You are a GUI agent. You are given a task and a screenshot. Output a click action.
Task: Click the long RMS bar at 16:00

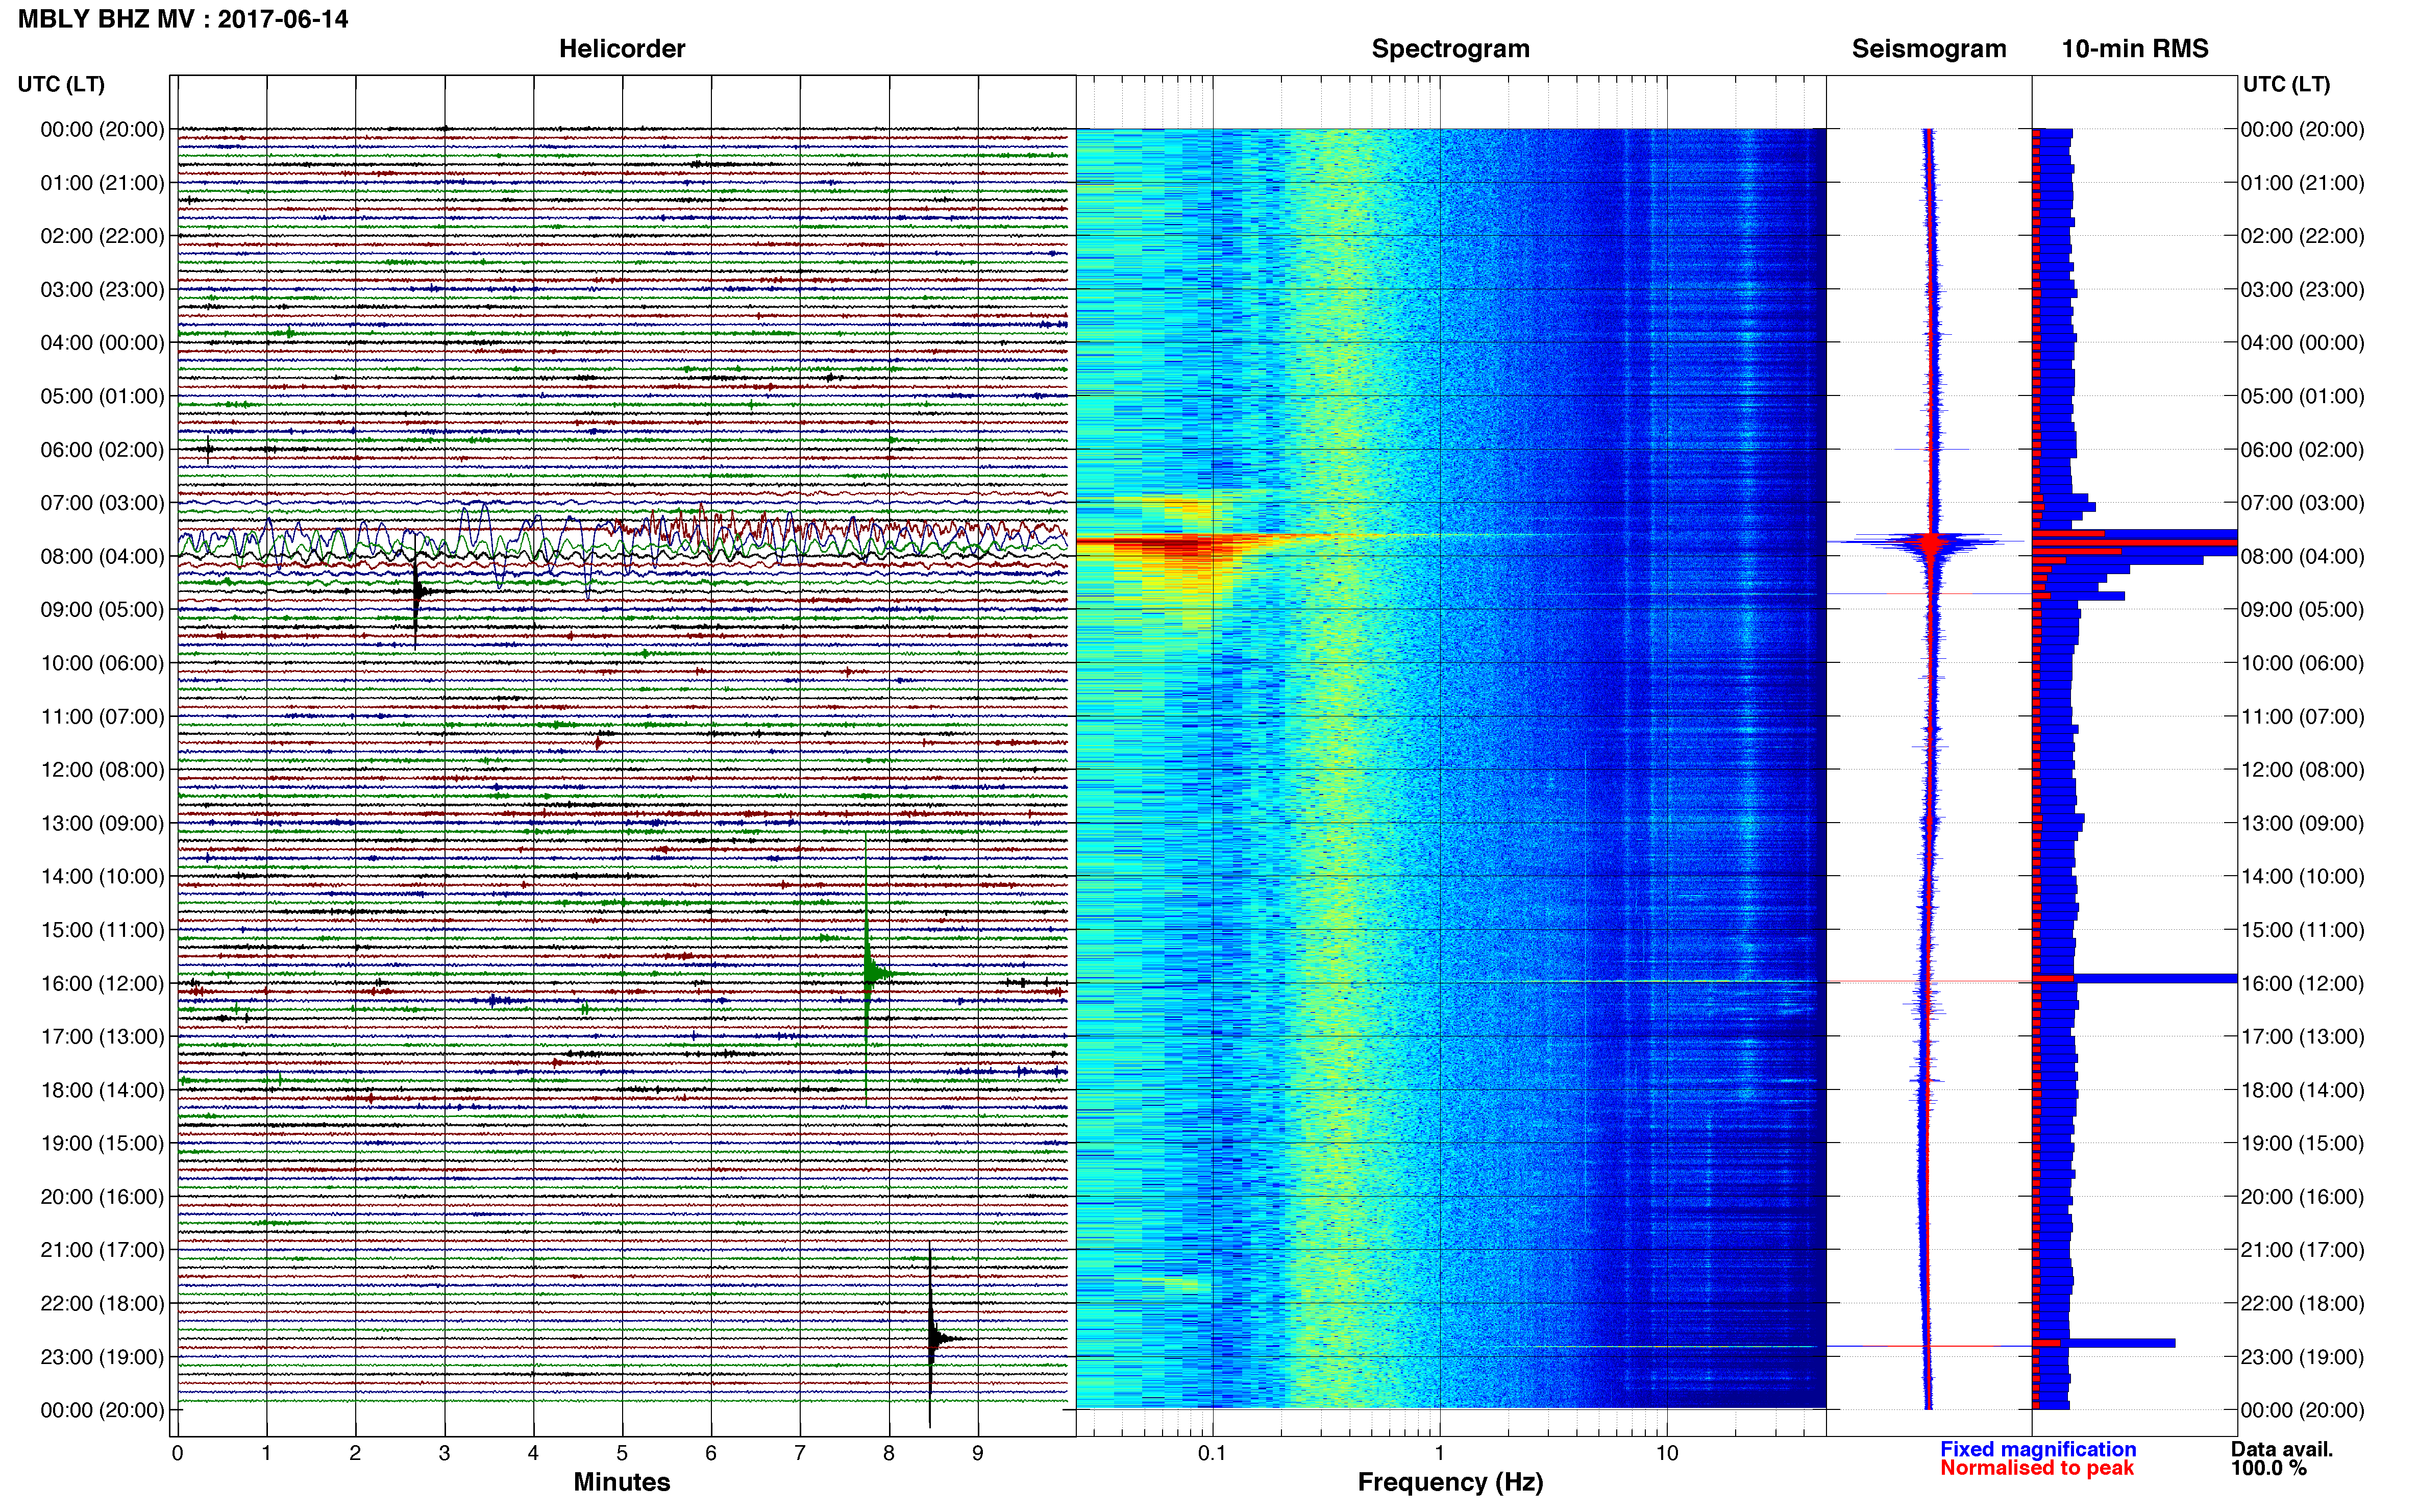tap(2136, 978)
